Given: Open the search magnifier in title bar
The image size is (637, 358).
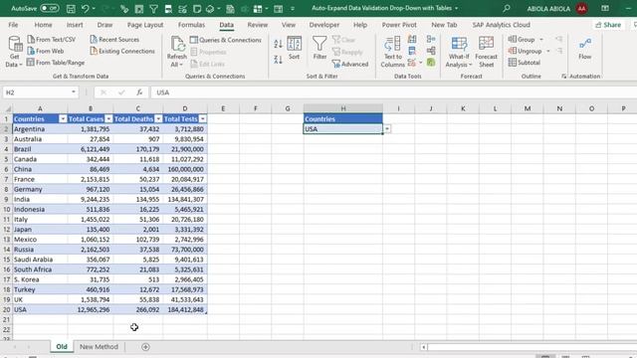Looking at the screenshot, I should [507, 8].
